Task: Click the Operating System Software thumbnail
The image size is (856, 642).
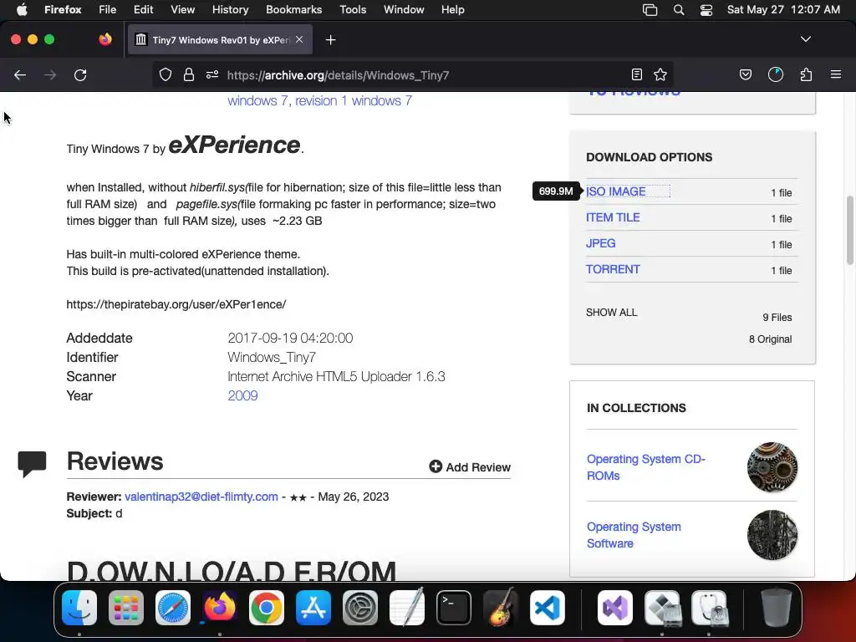Action: [772, 535]
